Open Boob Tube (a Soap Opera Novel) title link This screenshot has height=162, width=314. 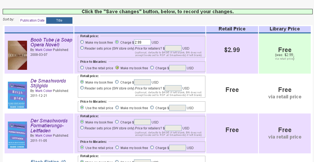tap(51, 42)
